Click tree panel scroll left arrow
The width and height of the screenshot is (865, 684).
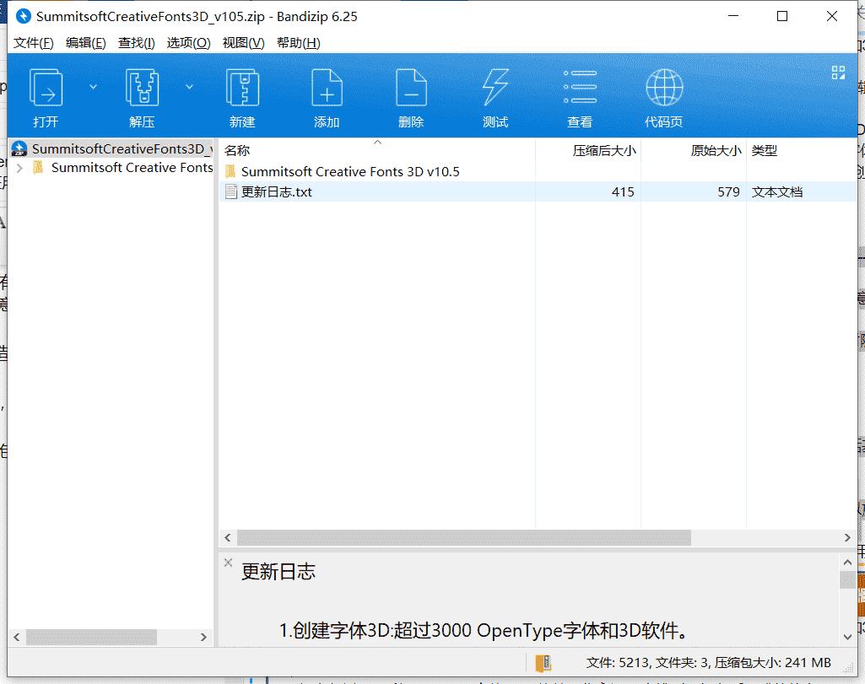(17, 637)
